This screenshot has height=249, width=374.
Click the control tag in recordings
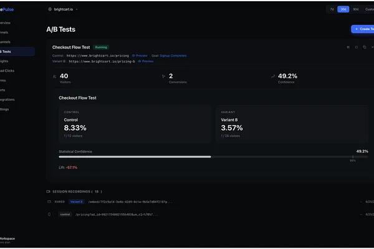pos(65,214)
